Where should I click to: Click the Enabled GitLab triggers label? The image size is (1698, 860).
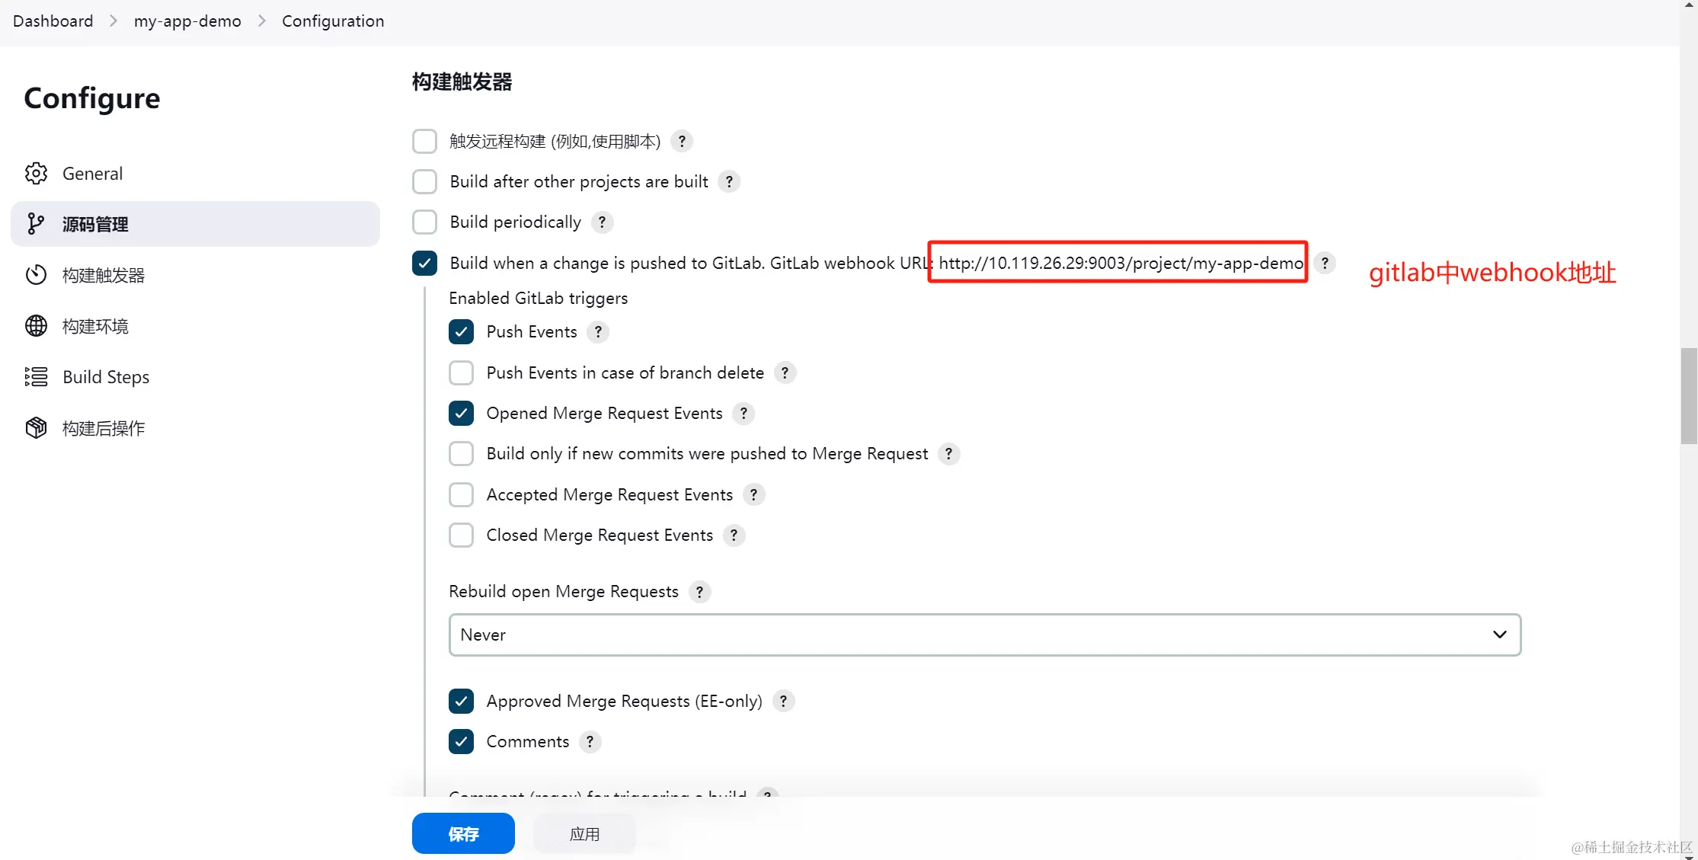539,298
